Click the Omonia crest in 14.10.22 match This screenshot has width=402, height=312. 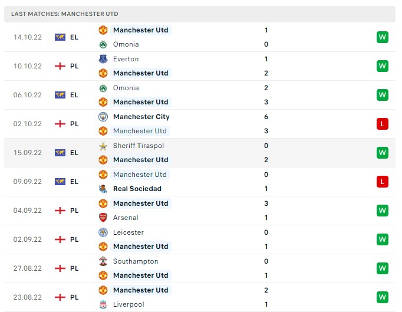(x=103, y=44)
